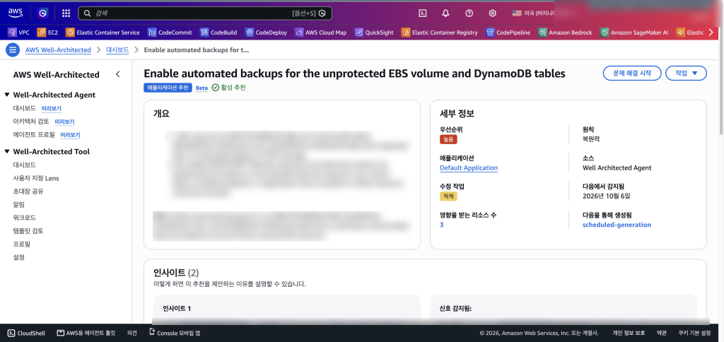
Task: Open Elastic Container Service shortcut
Action: (103, 33)
